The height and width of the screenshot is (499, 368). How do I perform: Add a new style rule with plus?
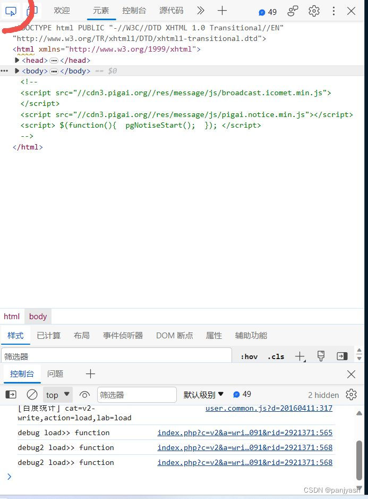300,356
